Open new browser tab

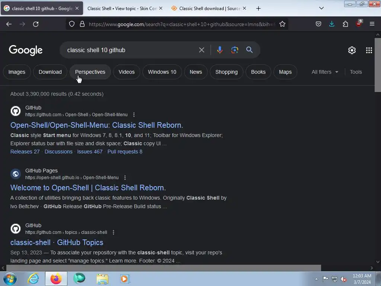(x=259, y=9)
